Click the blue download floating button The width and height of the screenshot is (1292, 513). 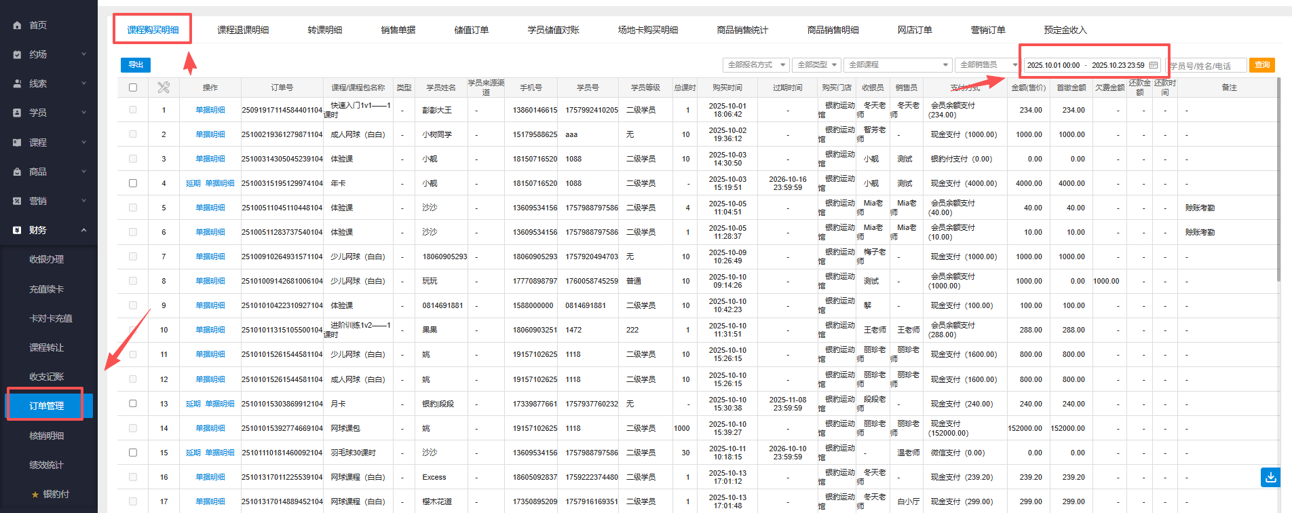pyautogui.click(x=1270, y=477)
